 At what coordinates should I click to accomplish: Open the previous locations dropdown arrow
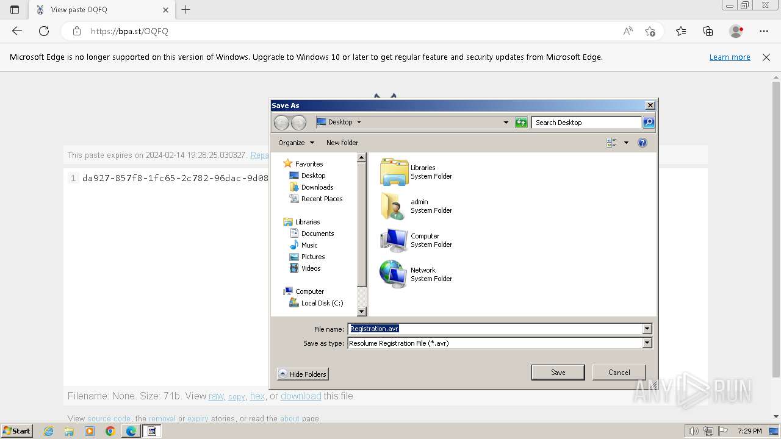tap(506, 123)
